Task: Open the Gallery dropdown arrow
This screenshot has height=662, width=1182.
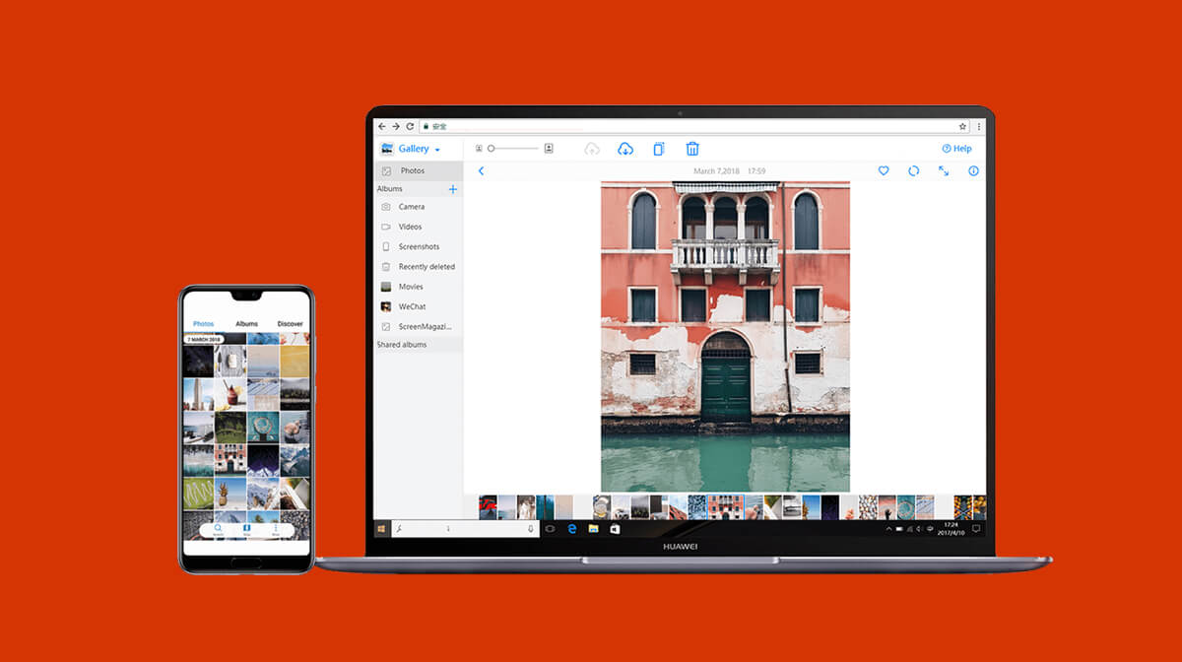Action: point(437,150)
